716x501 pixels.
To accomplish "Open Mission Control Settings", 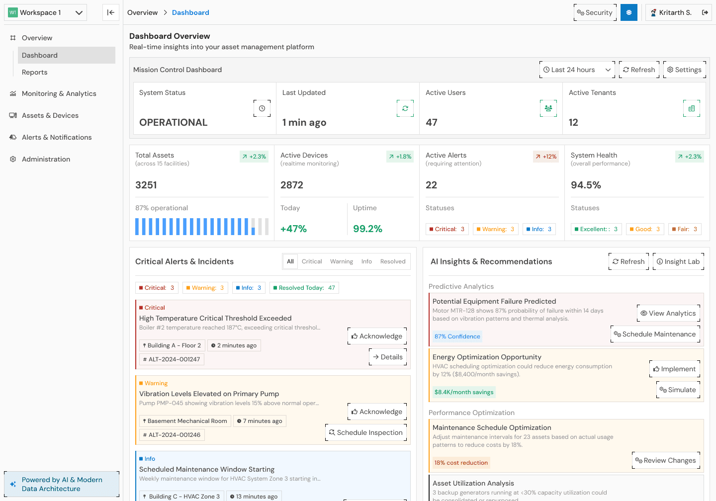I will click(685, 70).
